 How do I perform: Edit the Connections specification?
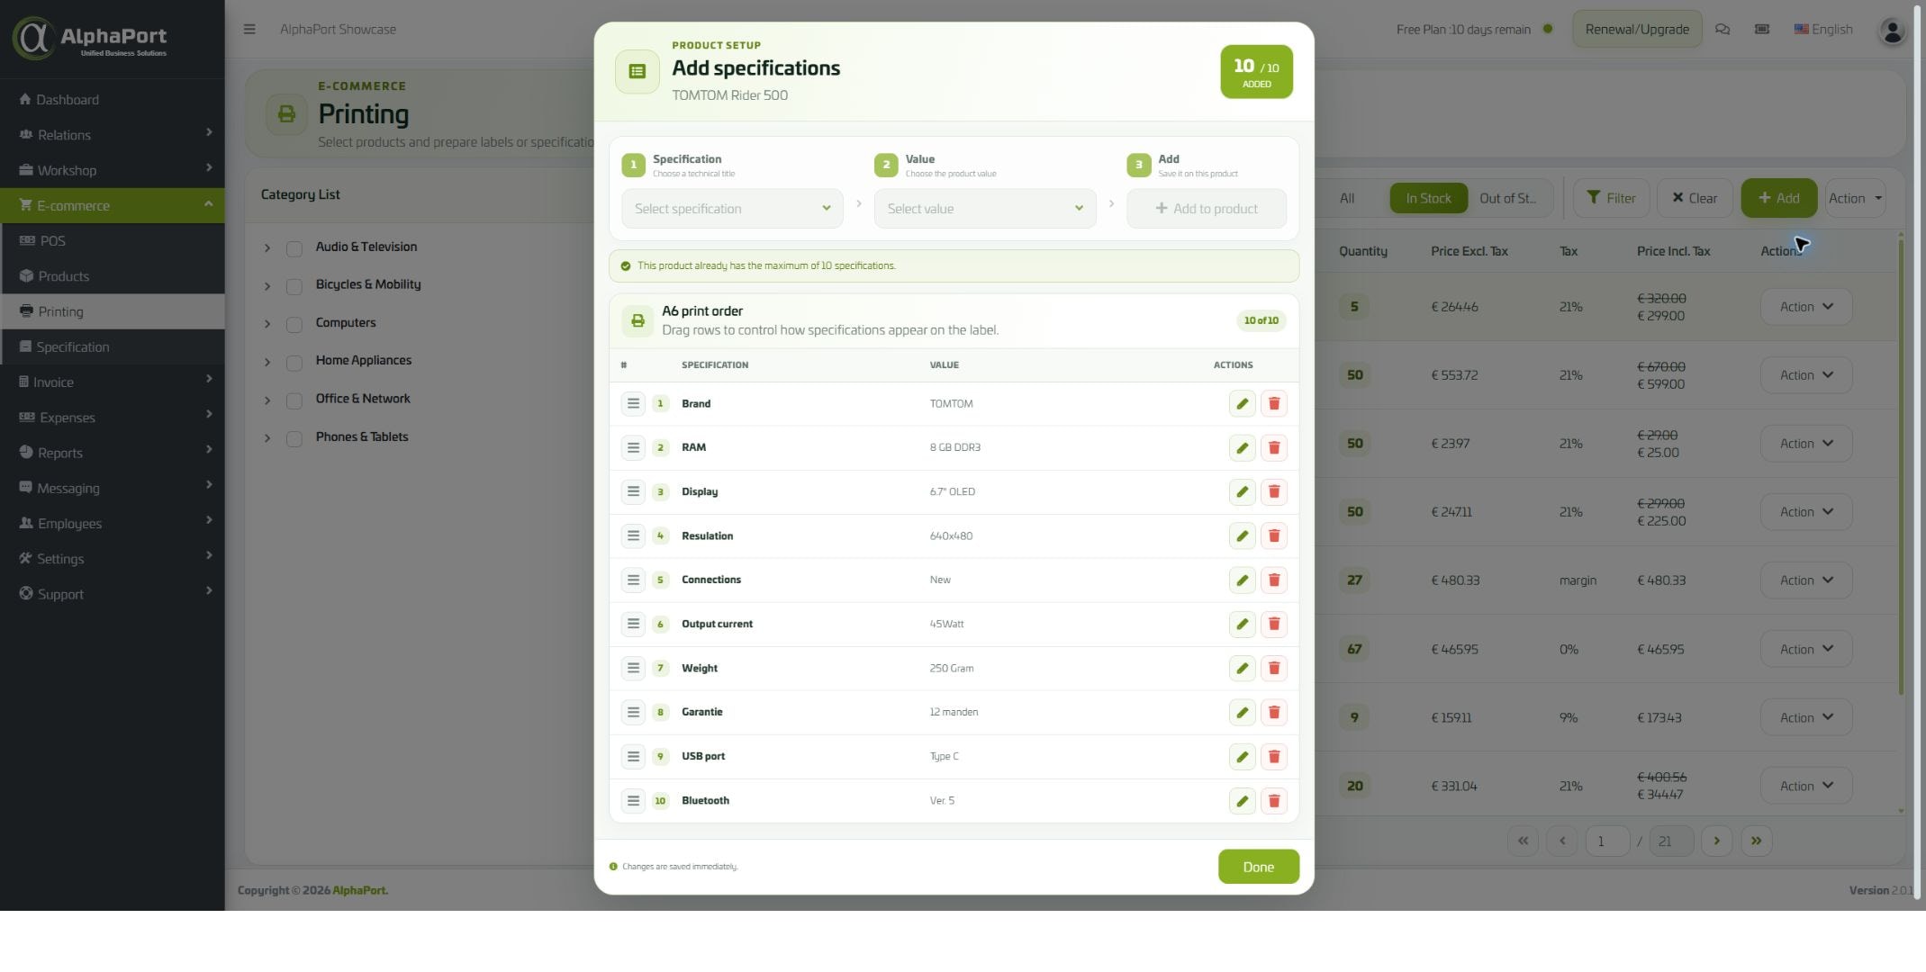(x=1242, y=580)
